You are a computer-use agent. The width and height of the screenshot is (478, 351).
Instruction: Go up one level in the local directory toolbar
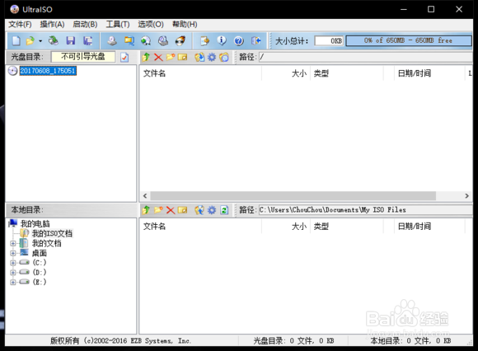point(146,210)
